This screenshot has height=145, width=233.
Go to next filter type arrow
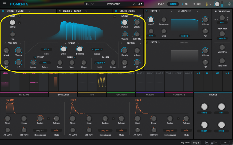pyautogui.click(x=197, y=11)
